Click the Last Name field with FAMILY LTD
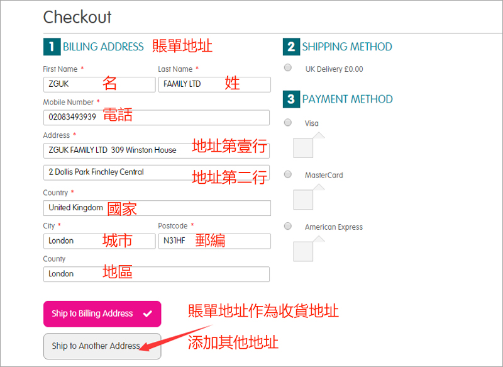Viewport: 503px width, 367px height. pyautogui.click(x=214, y=84)
